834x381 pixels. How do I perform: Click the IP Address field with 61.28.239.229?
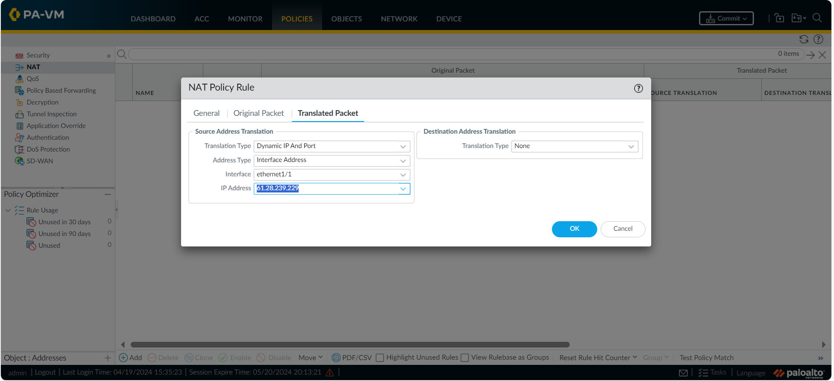coord(326,189)
